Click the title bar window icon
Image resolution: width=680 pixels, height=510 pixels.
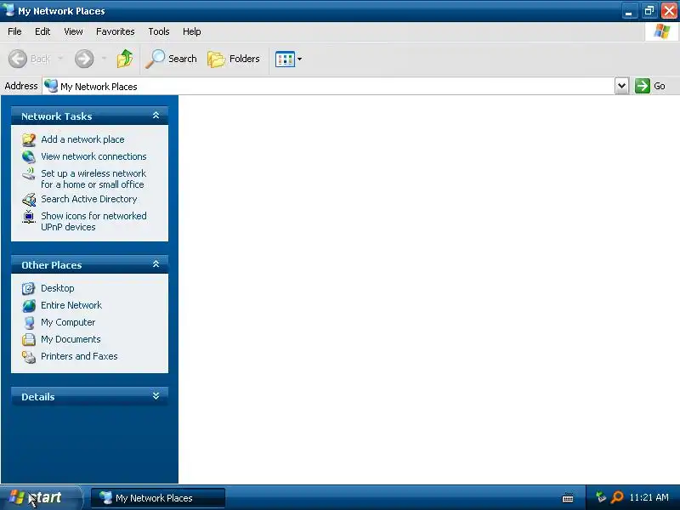point(8,9)
